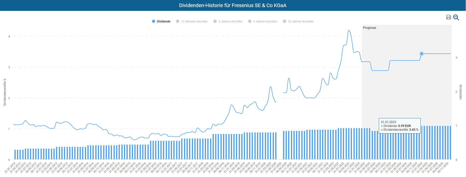Enable the 12 Monats-Korridor series label

(x=194, y=21)
